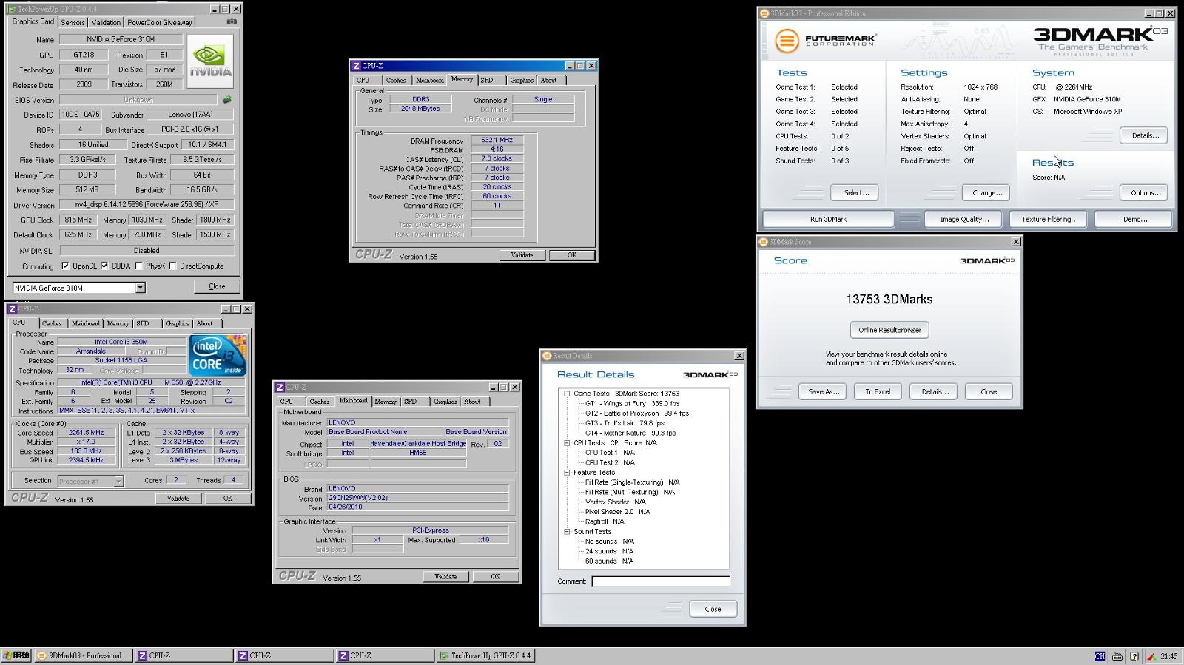Click Close button in Result Details

713,609
